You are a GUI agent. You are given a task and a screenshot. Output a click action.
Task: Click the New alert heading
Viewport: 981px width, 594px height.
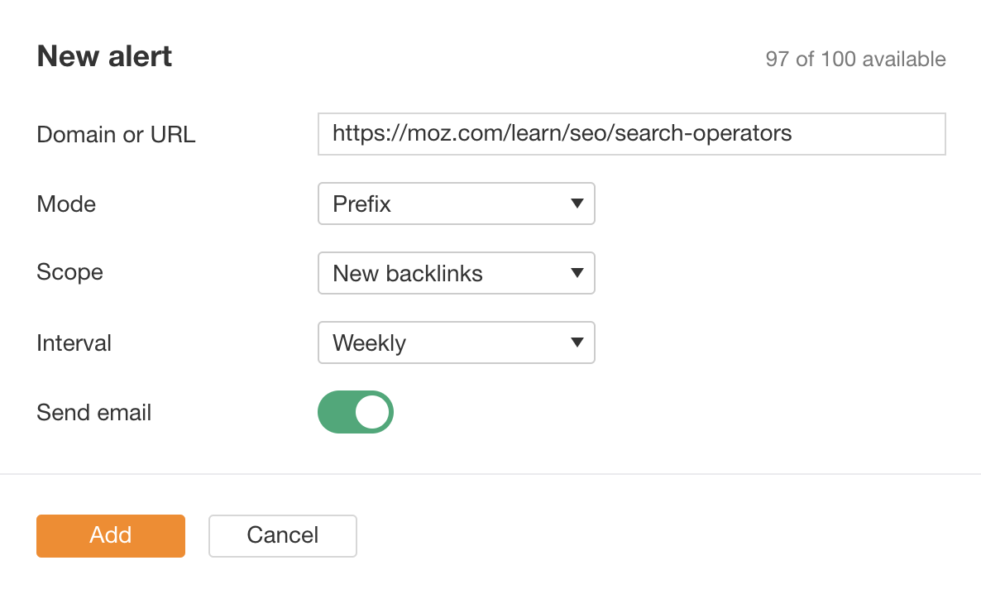103,55
